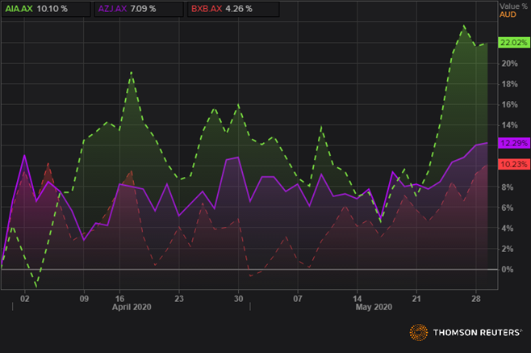Click the 'Value %' axis title
Image resolution: width=531 pixels, height=353 pixels.
pos(513,6)
